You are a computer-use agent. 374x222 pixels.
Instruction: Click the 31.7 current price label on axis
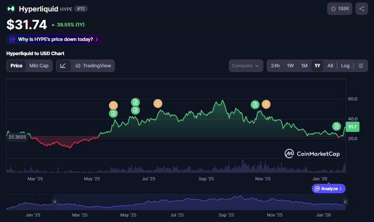(x=352, y=127)
